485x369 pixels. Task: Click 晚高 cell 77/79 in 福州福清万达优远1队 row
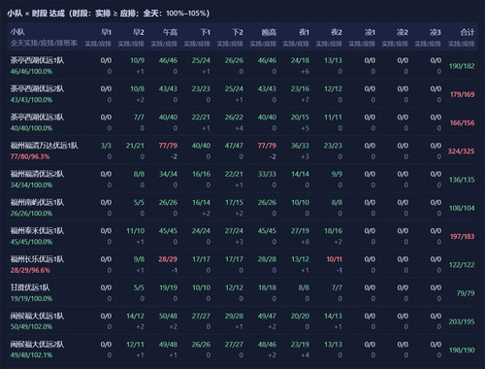coord(267,146)
